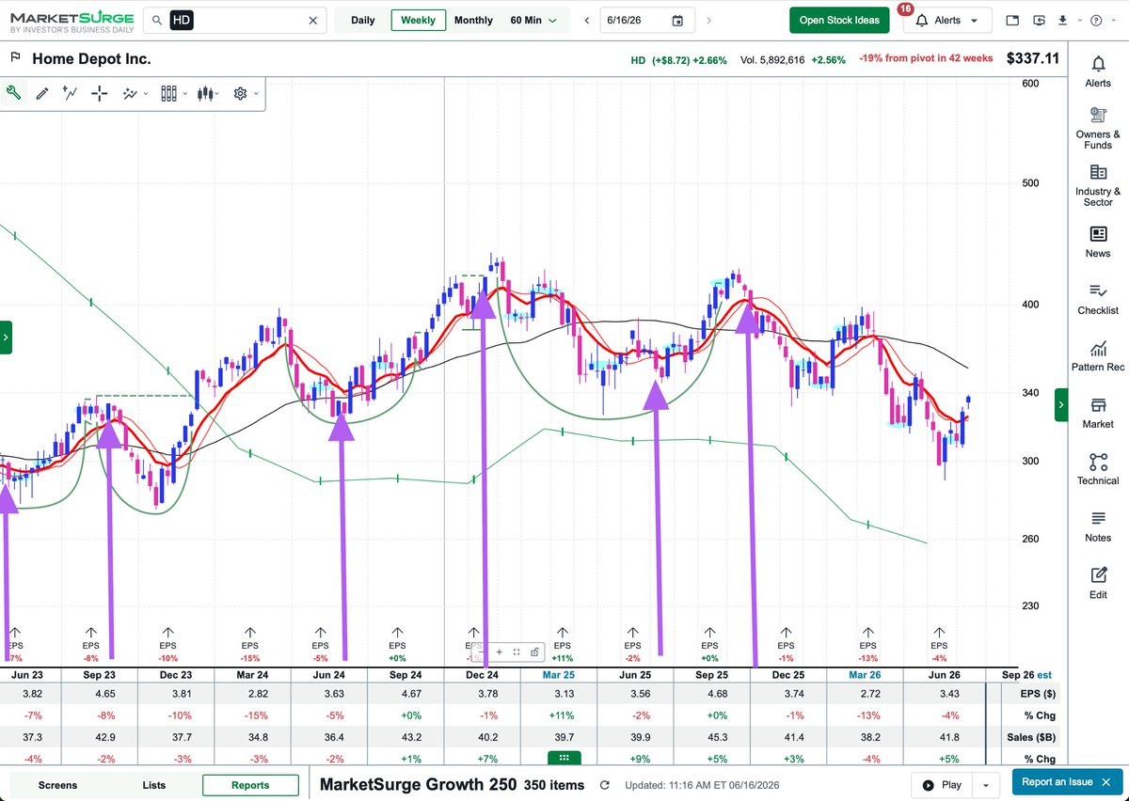
Task: Click the $337.11 price
Action: (1032, 58)
